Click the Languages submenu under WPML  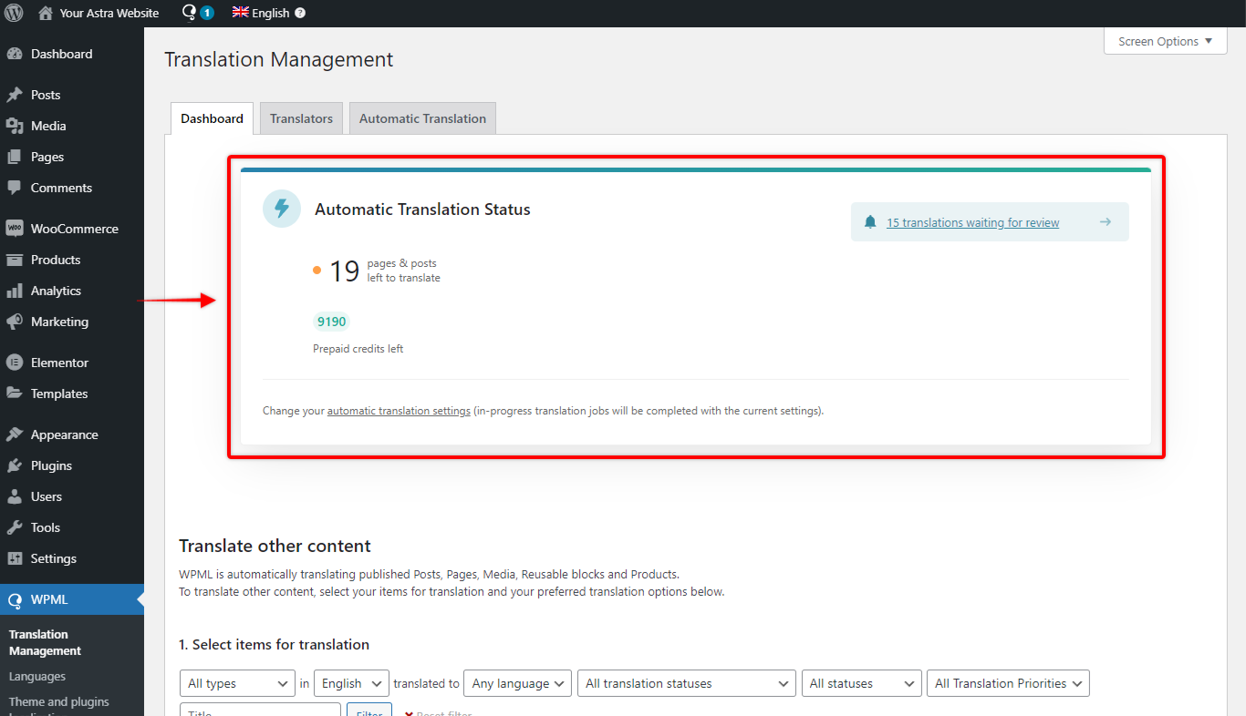point(37,676)
